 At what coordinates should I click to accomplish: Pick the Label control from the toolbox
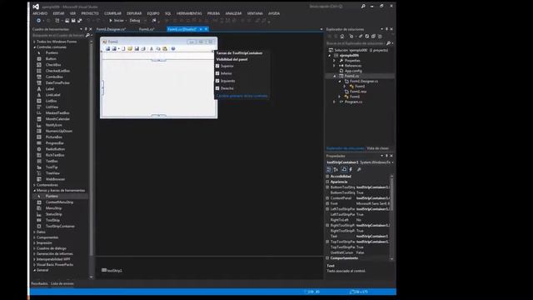(50, 89)
